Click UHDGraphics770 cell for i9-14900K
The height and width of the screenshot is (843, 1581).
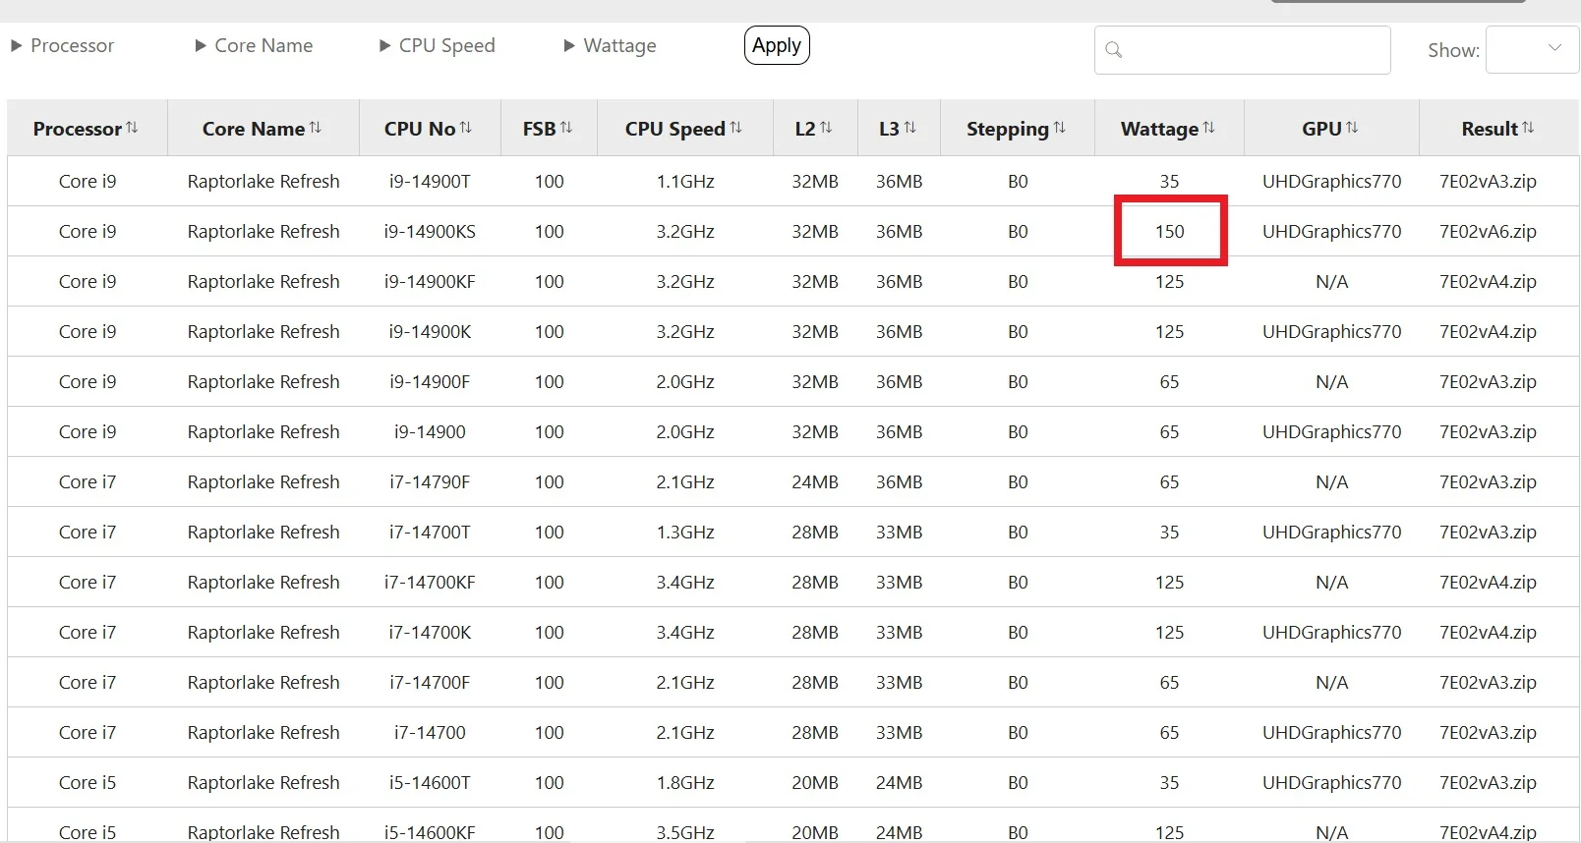click(x=1332, y=332)
